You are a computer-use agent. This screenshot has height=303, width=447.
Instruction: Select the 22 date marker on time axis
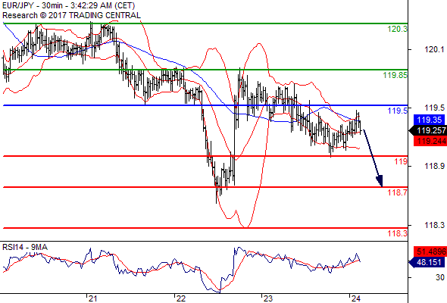(x=181, y=298)
